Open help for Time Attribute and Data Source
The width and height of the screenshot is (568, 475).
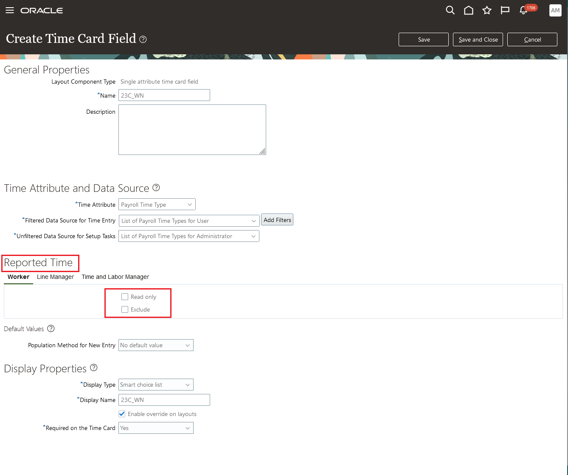[156, 187]
